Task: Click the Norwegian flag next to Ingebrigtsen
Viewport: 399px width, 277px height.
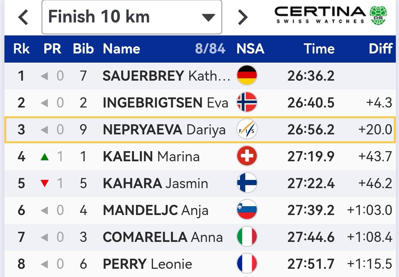Action: [x=247, y=102]
